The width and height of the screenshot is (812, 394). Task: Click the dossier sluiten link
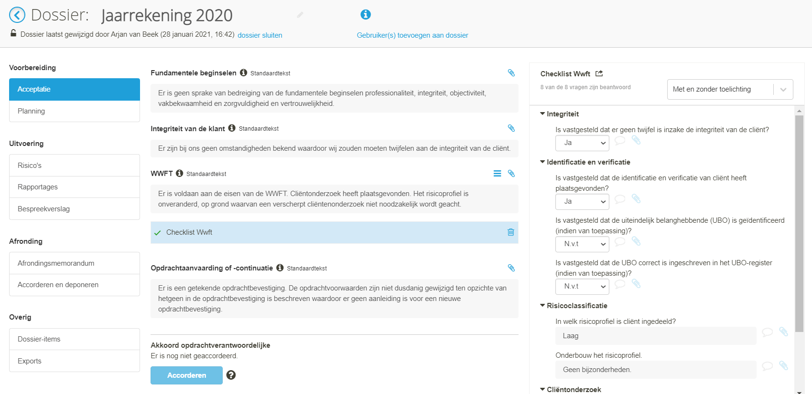click(260, 35)
